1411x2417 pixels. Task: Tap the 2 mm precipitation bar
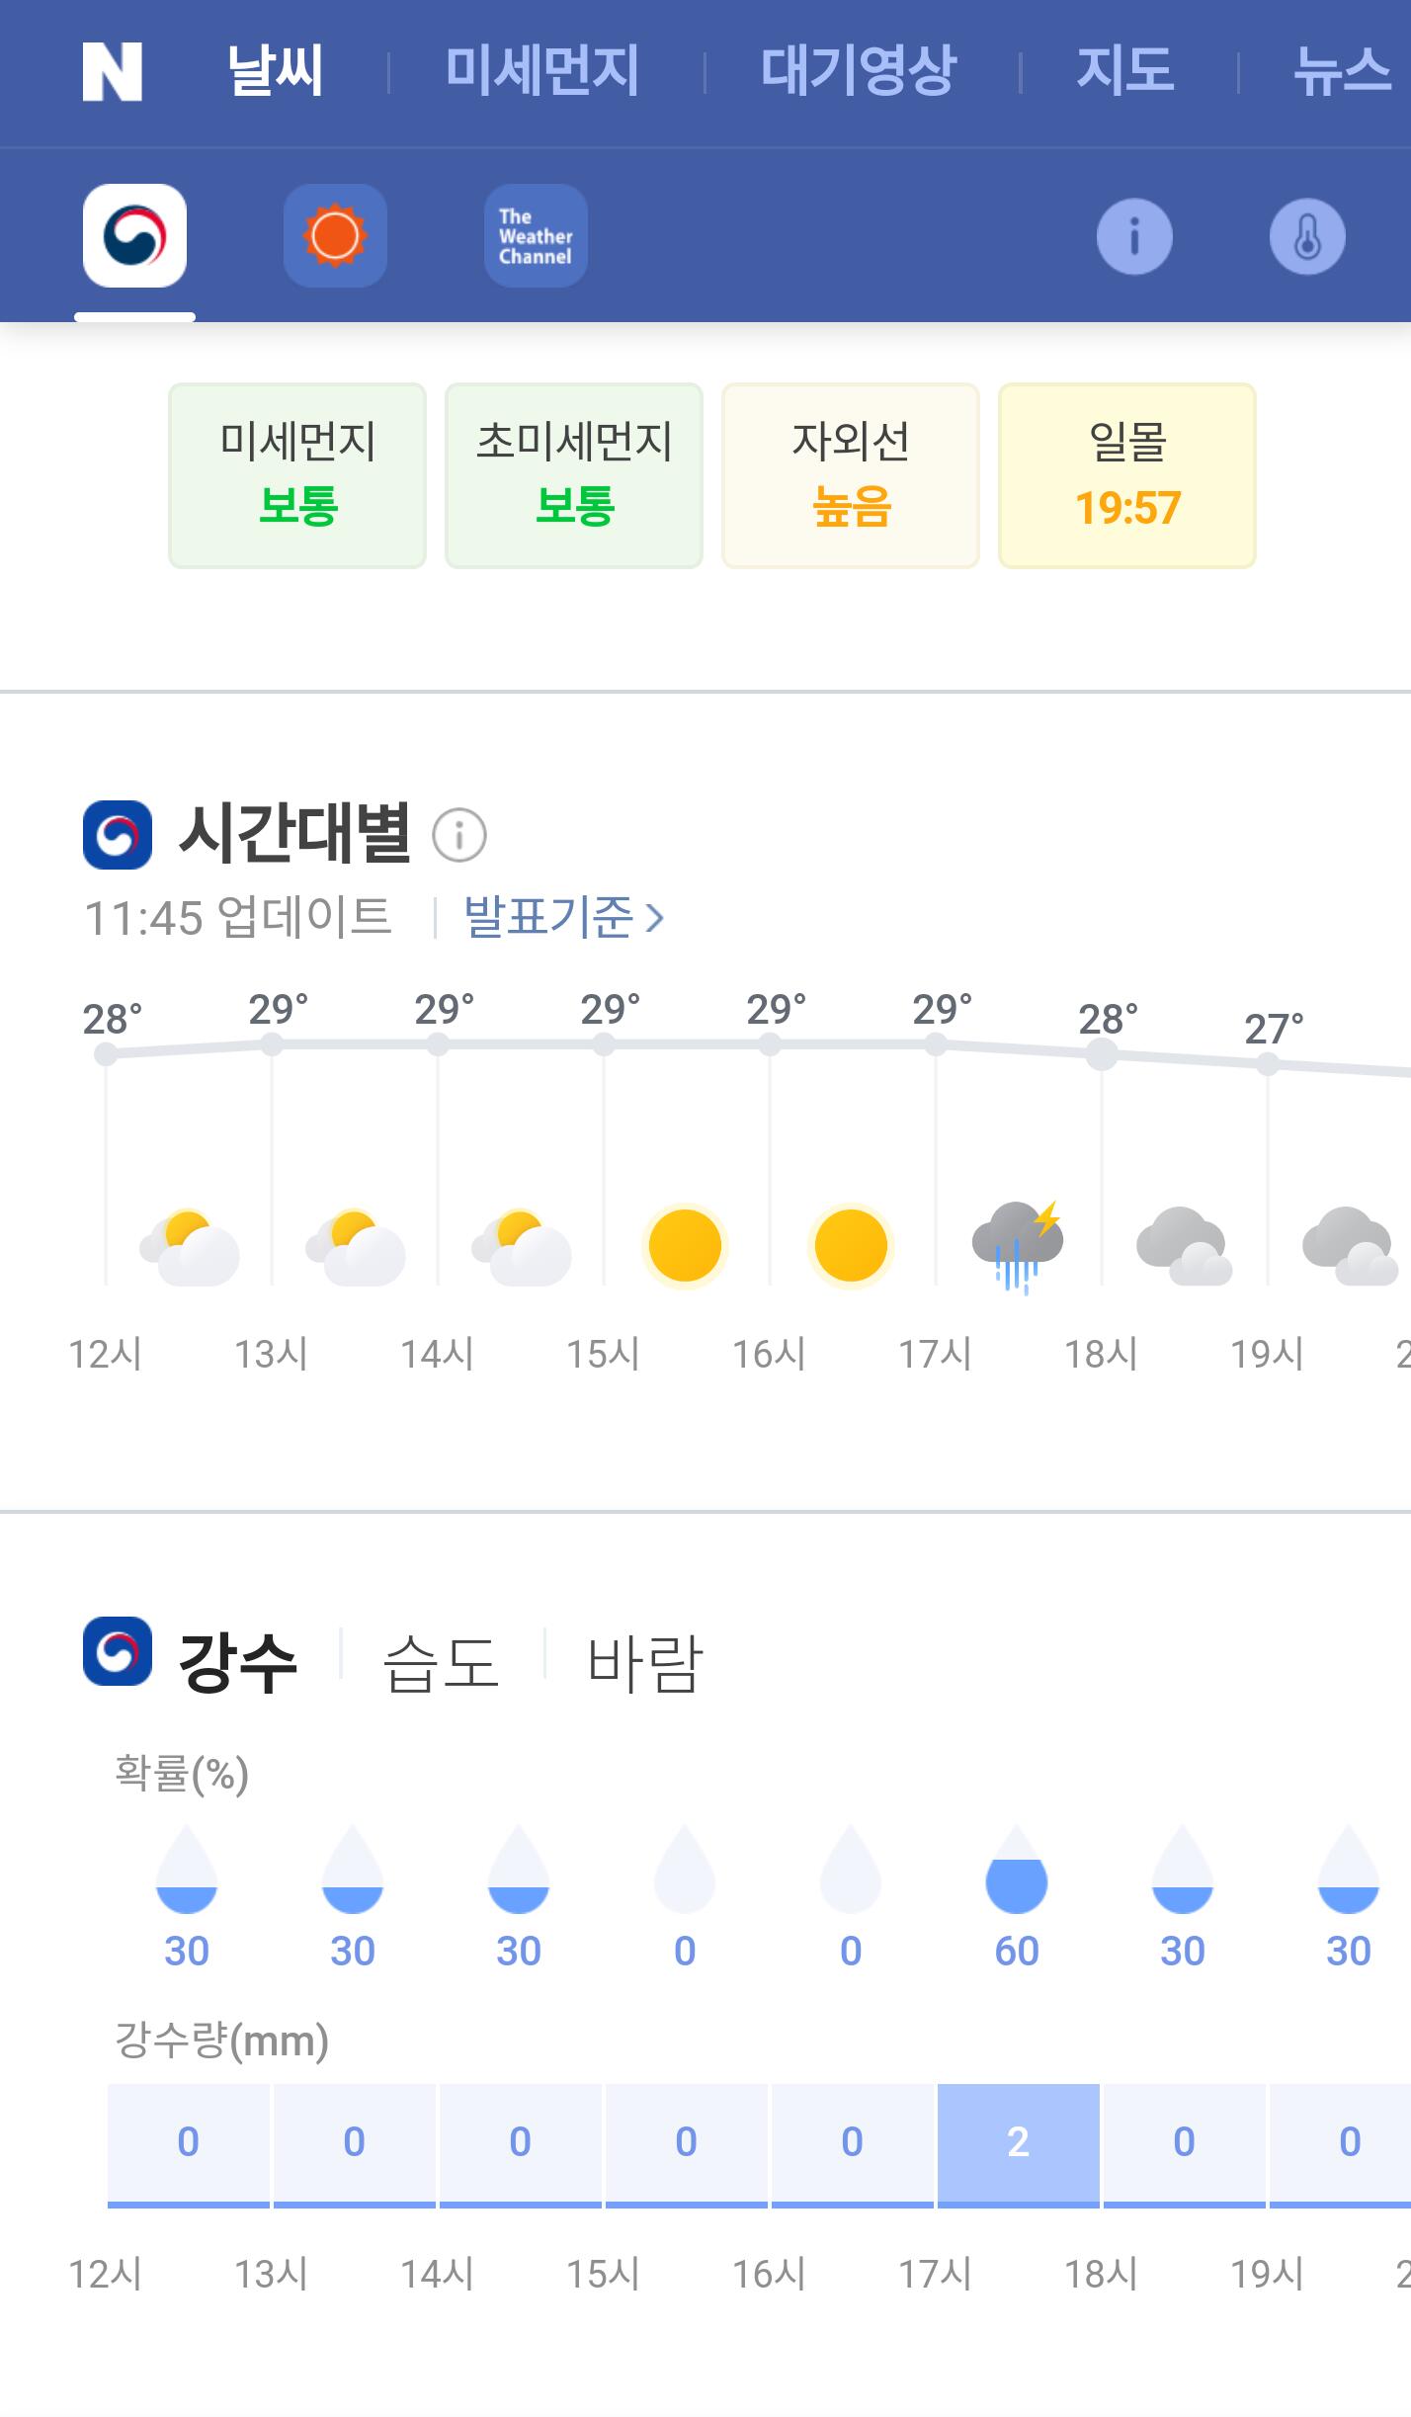[x=1019, y=2144]
